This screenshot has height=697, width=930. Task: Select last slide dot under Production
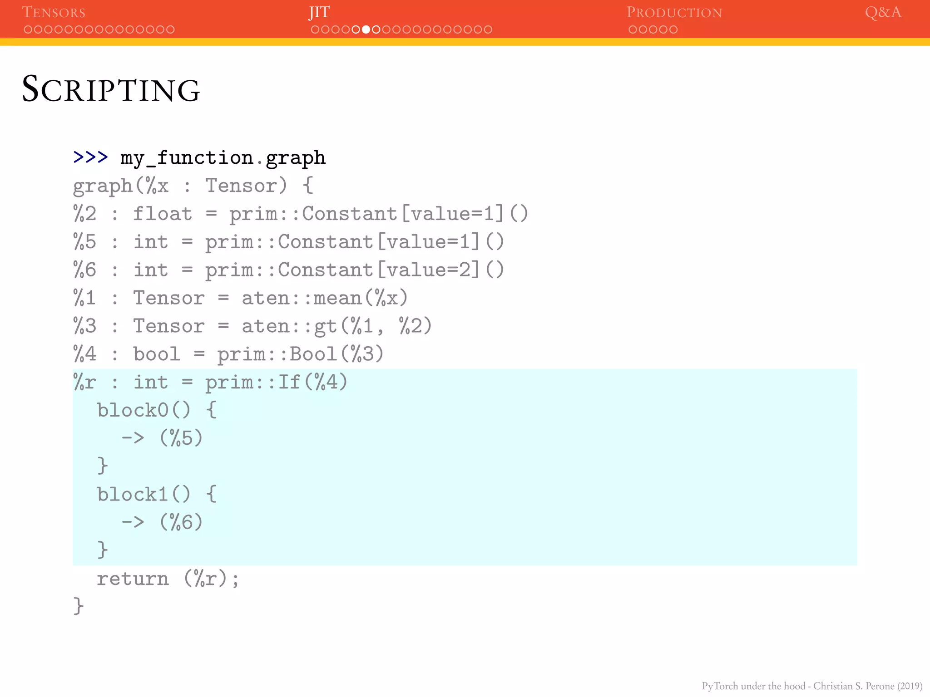[x=673, y=29]
